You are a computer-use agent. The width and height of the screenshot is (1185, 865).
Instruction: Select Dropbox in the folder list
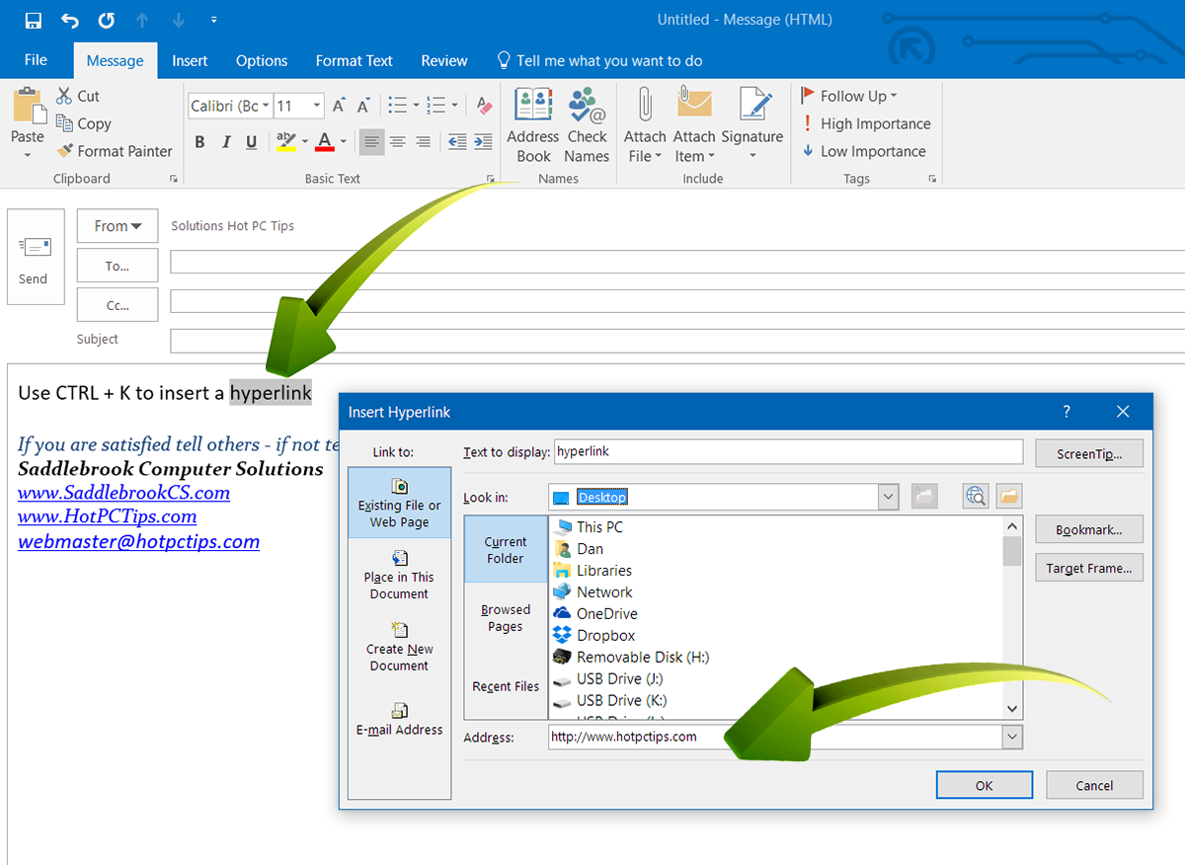(x=594, y=636)
